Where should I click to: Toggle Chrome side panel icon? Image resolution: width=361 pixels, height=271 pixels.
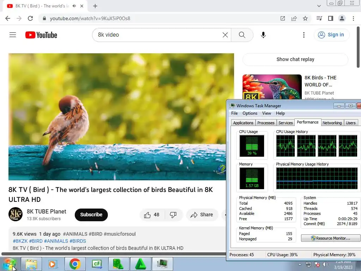coord(331,18)
